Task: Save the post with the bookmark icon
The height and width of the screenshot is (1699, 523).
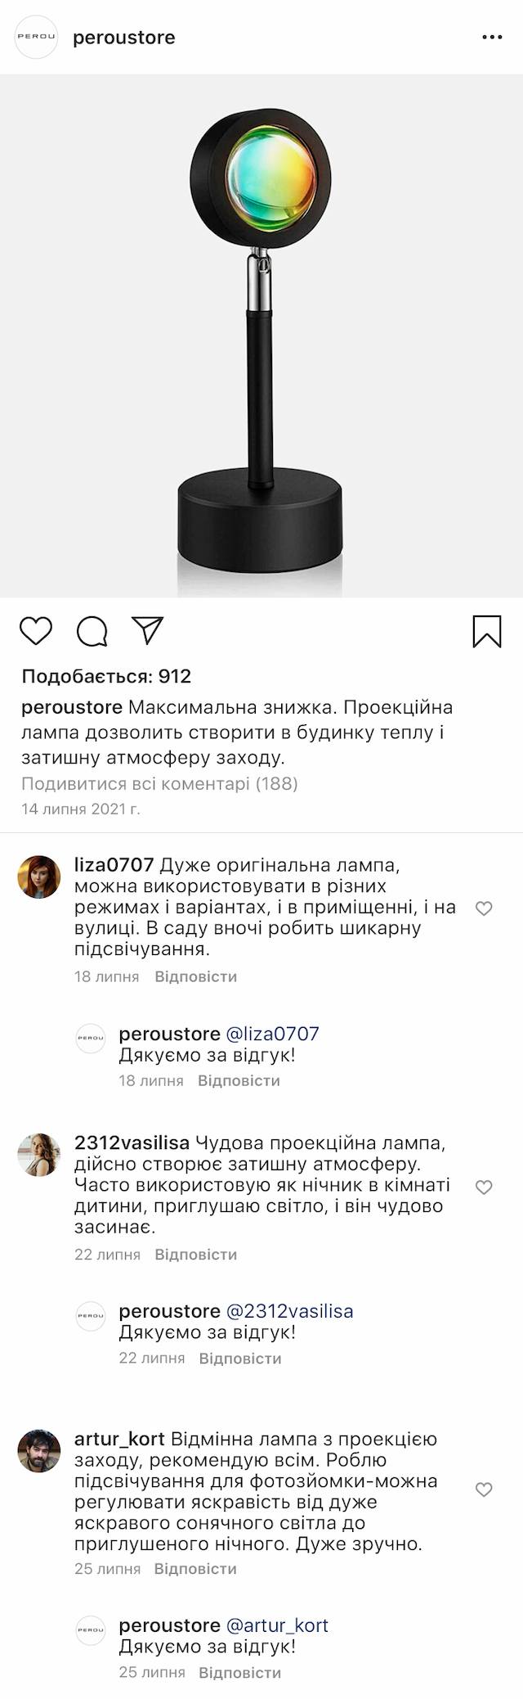Action: [487, 632]
